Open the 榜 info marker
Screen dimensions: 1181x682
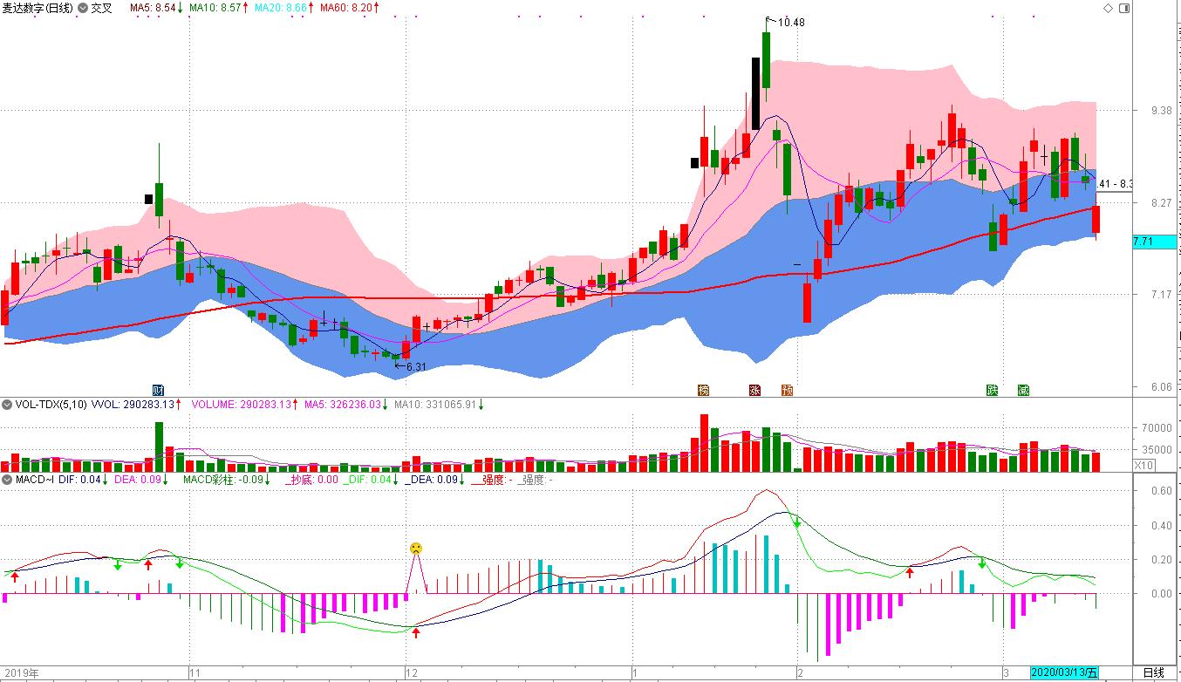[703, 390]
